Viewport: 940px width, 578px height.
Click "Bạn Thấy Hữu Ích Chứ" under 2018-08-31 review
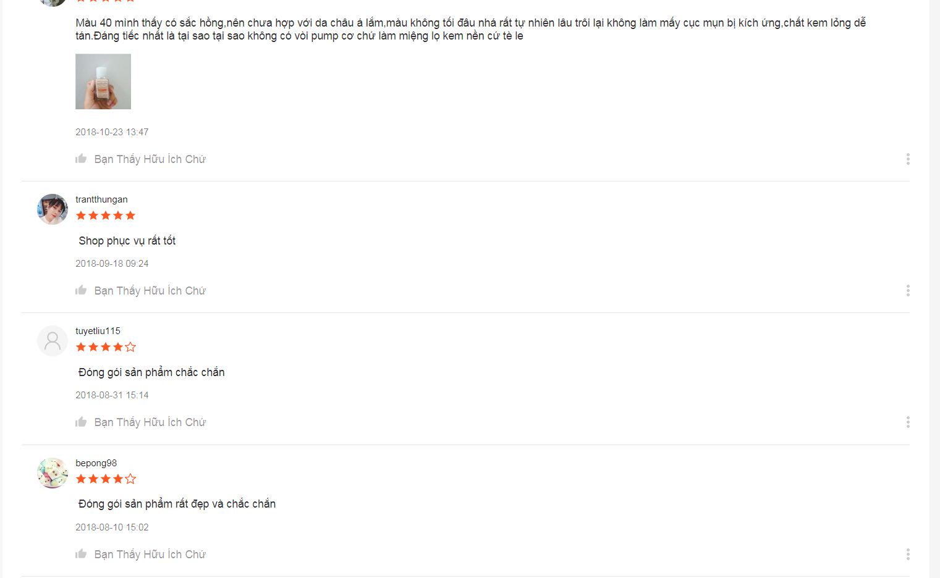[150, 422]
